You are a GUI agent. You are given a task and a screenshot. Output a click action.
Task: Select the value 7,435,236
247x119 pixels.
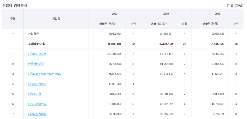[x=218, y=44]
